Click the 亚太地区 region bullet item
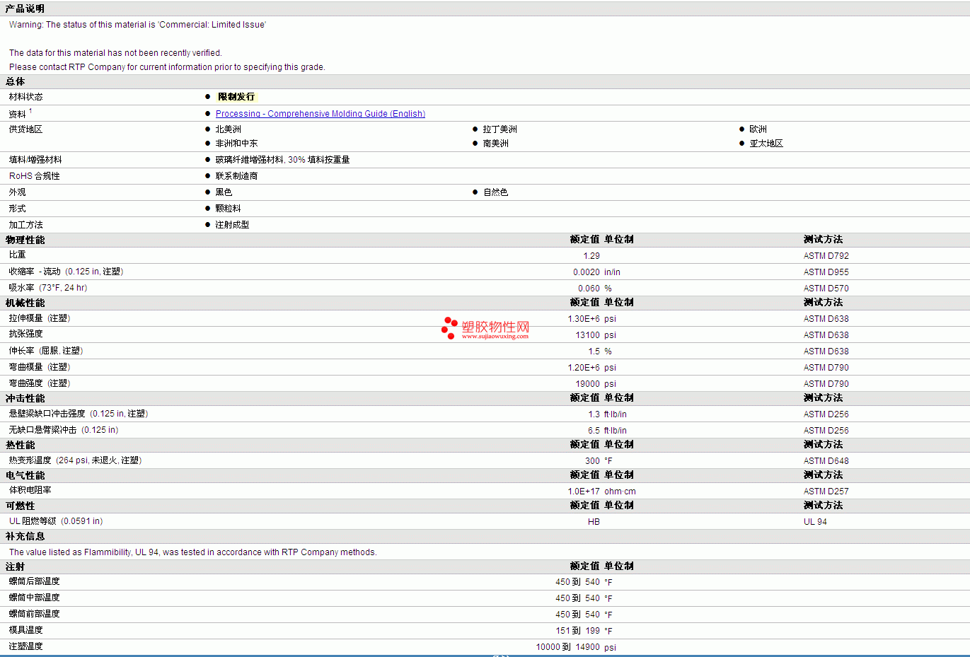The image size is (970, 657). coord(766,144)
